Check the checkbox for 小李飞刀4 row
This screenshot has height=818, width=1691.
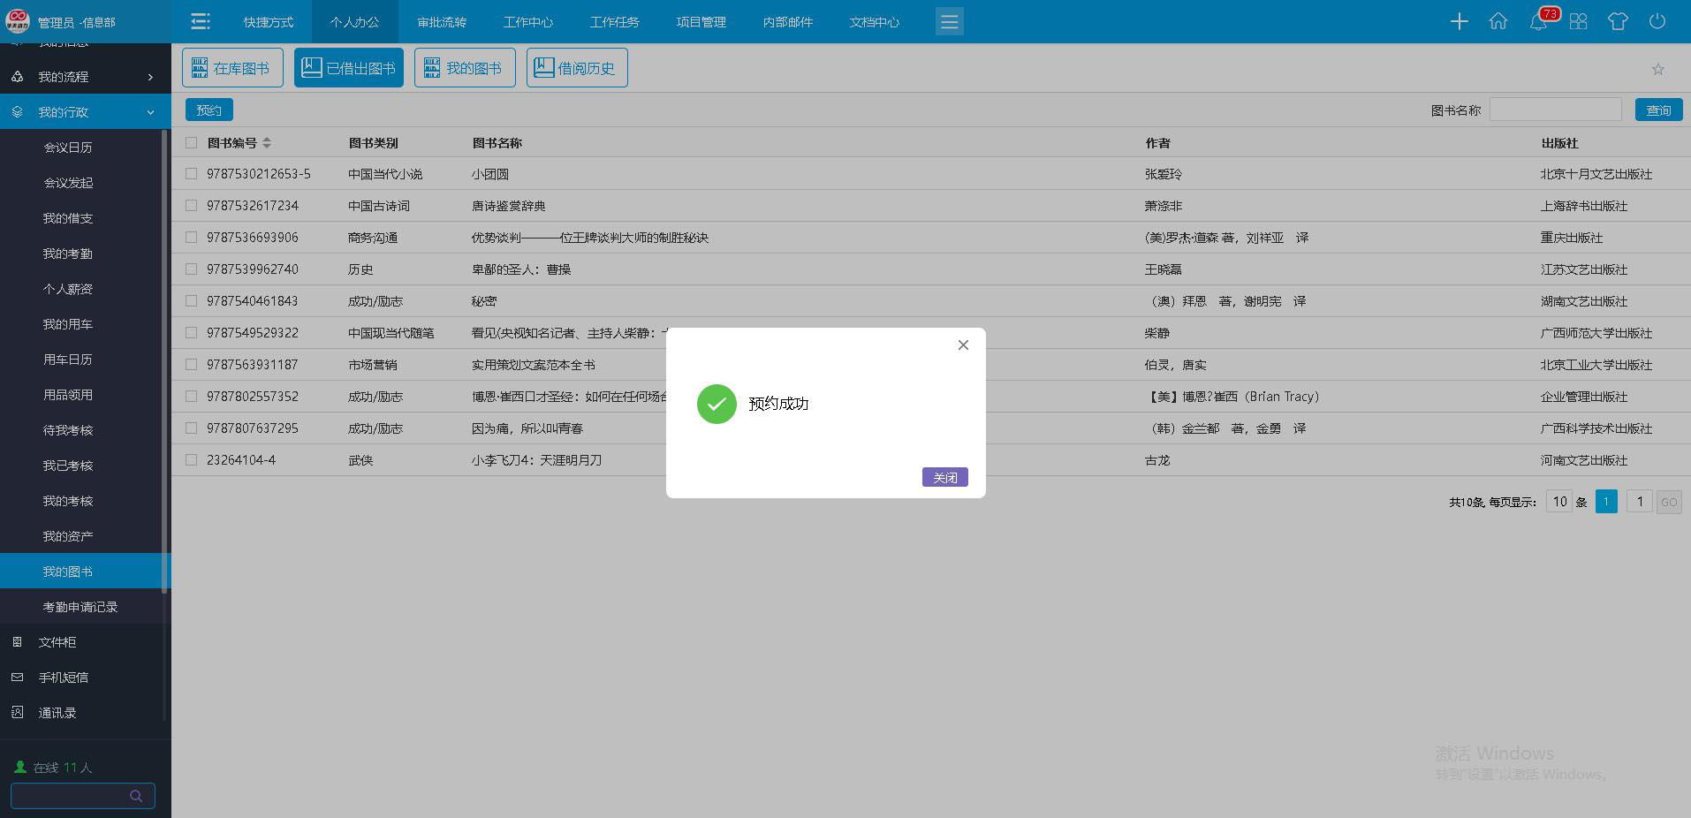pyautogui.click(x=191, y=459)
